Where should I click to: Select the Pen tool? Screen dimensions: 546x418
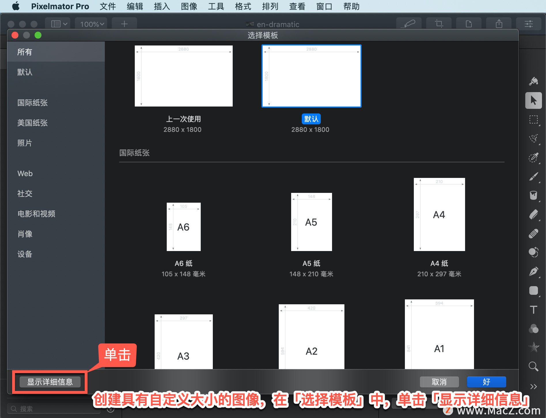(533, 271)
